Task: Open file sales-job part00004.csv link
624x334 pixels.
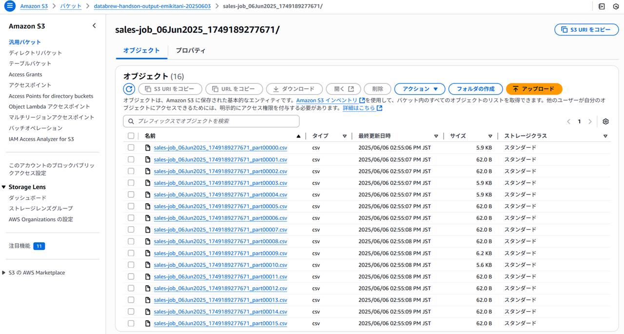Action: (x=220, y=195)
